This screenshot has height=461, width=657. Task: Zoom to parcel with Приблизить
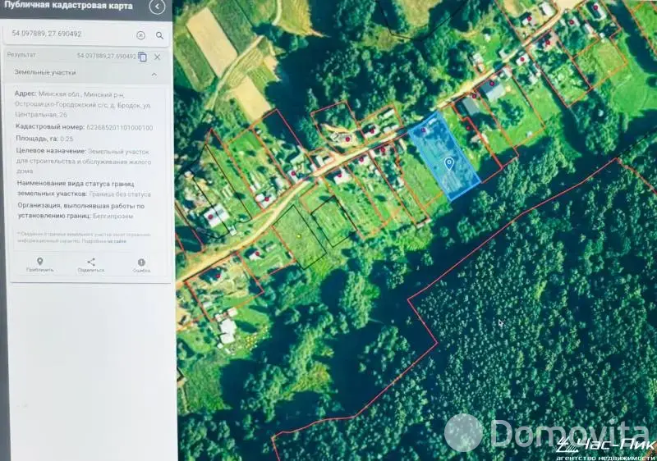39,265
